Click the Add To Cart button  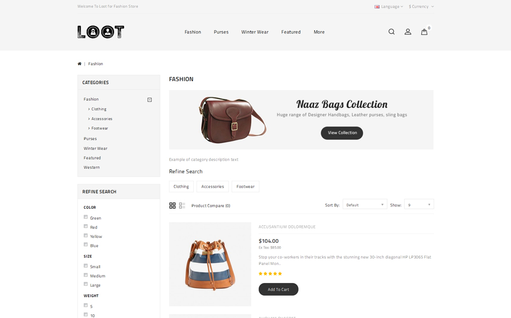(279, 289)
